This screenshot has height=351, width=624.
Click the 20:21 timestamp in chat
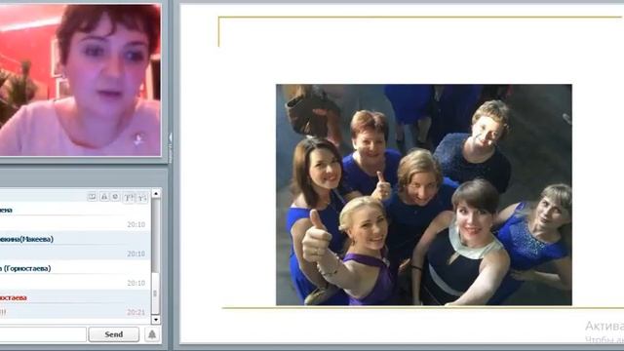[136, 312]
